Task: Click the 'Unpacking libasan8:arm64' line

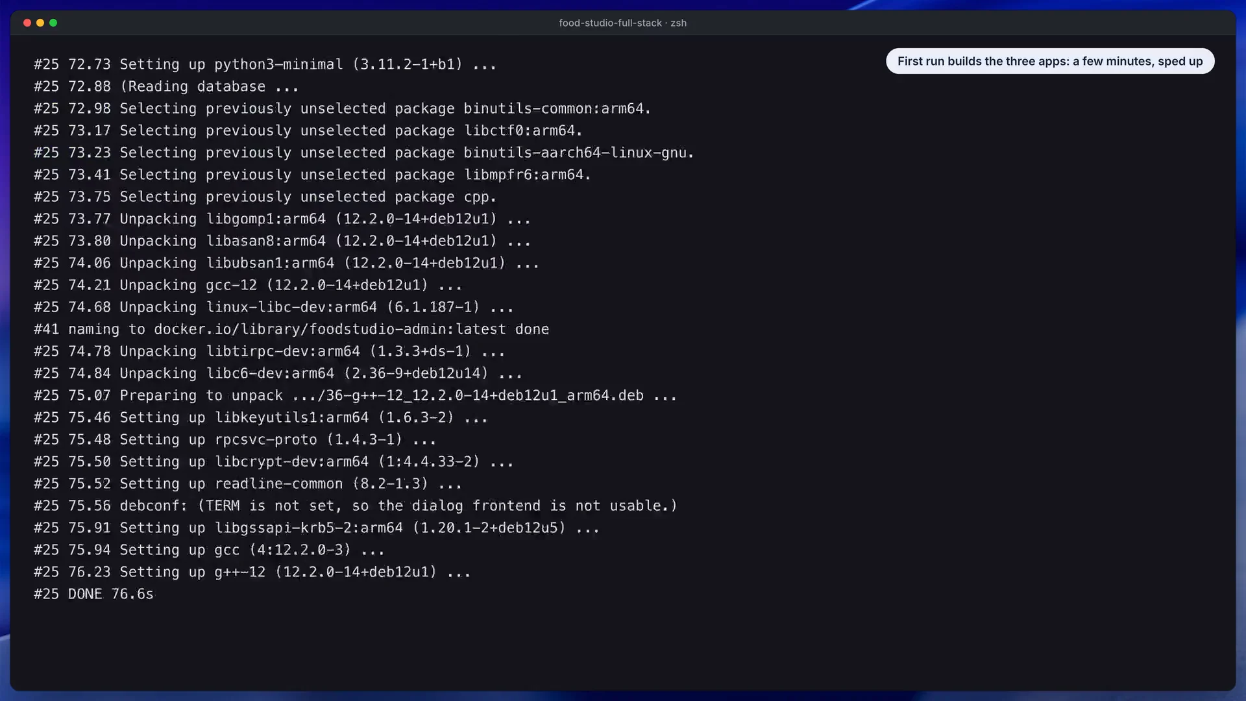Action: (x=282, y=241)
